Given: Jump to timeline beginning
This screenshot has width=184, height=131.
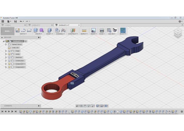Looking at the screenshot, I should tap(2, 111).
